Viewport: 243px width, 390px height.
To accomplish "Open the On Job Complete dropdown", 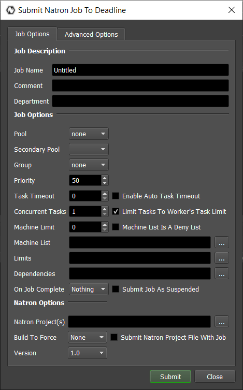I will [89, 290].
